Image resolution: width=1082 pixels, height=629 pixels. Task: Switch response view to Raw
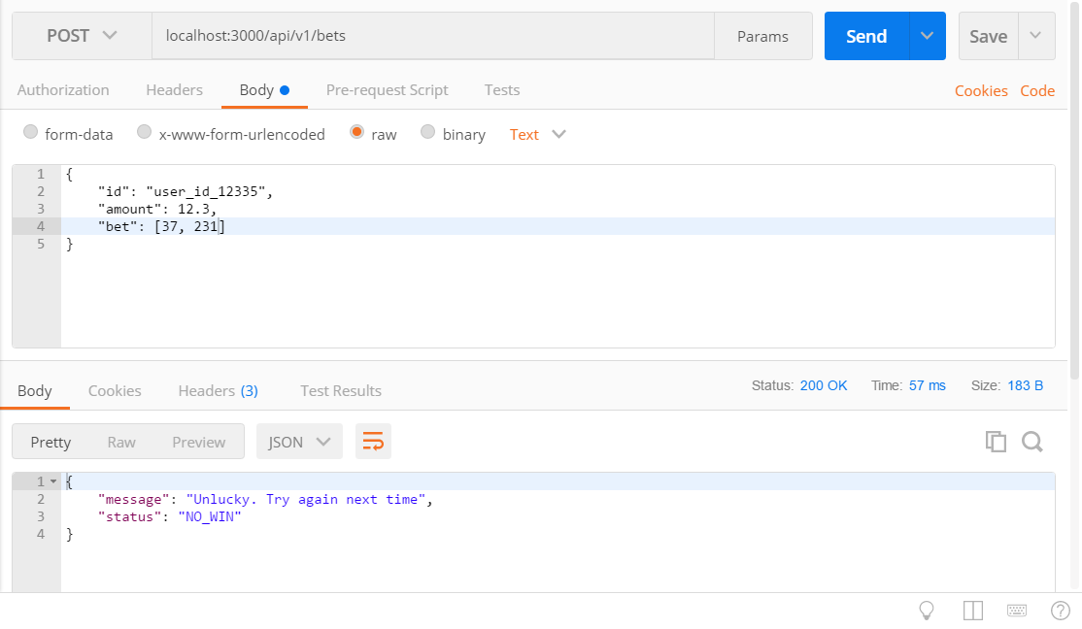[121, 442]
